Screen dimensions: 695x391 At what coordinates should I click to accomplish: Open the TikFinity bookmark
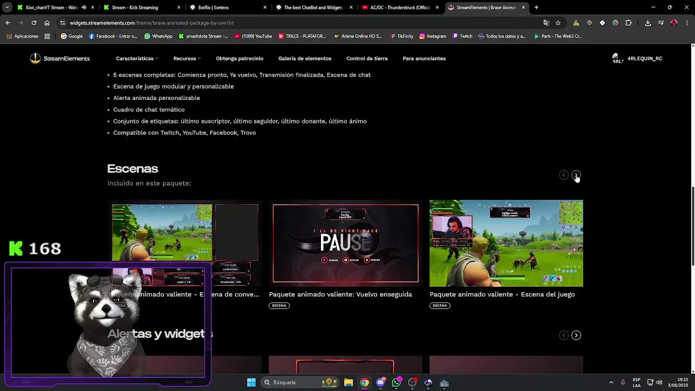click(x=401, y=36)
